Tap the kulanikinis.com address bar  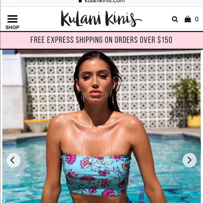101,1
